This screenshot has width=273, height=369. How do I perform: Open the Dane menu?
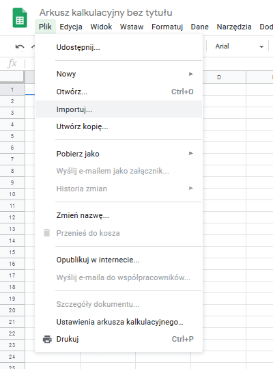coord(200,27)
